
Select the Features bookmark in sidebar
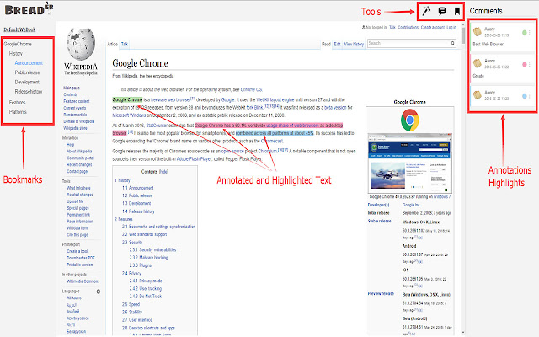(17, 103)
